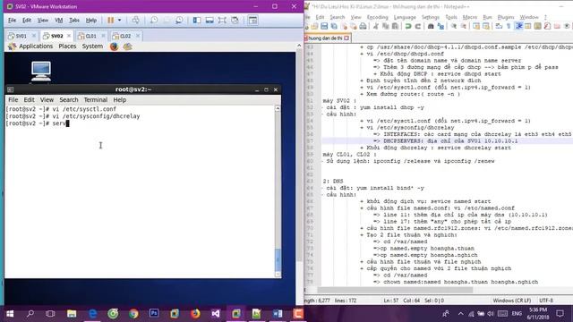
Task: Open the Windows Start menu
Action: [10, 314]
